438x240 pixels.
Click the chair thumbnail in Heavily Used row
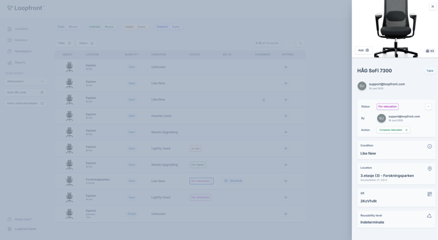(69, 116)
